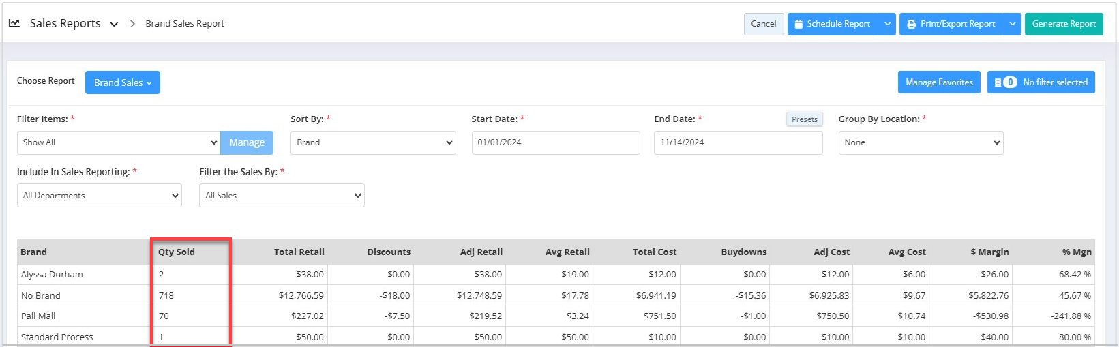Click the Schedule Report calendar icon
The height and width of the screenshot is (347, 1119).
(x=798, y=24)
